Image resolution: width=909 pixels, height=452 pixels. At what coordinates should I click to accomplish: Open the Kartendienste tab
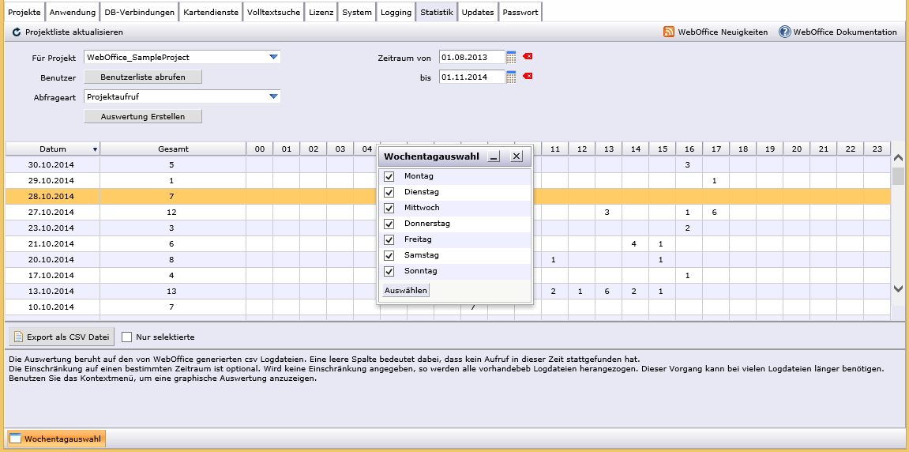pos(210,13)
